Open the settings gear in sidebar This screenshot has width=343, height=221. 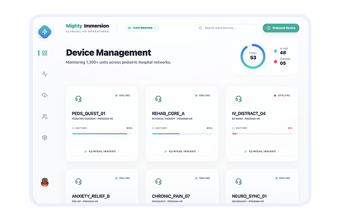(x=45, y=137)
